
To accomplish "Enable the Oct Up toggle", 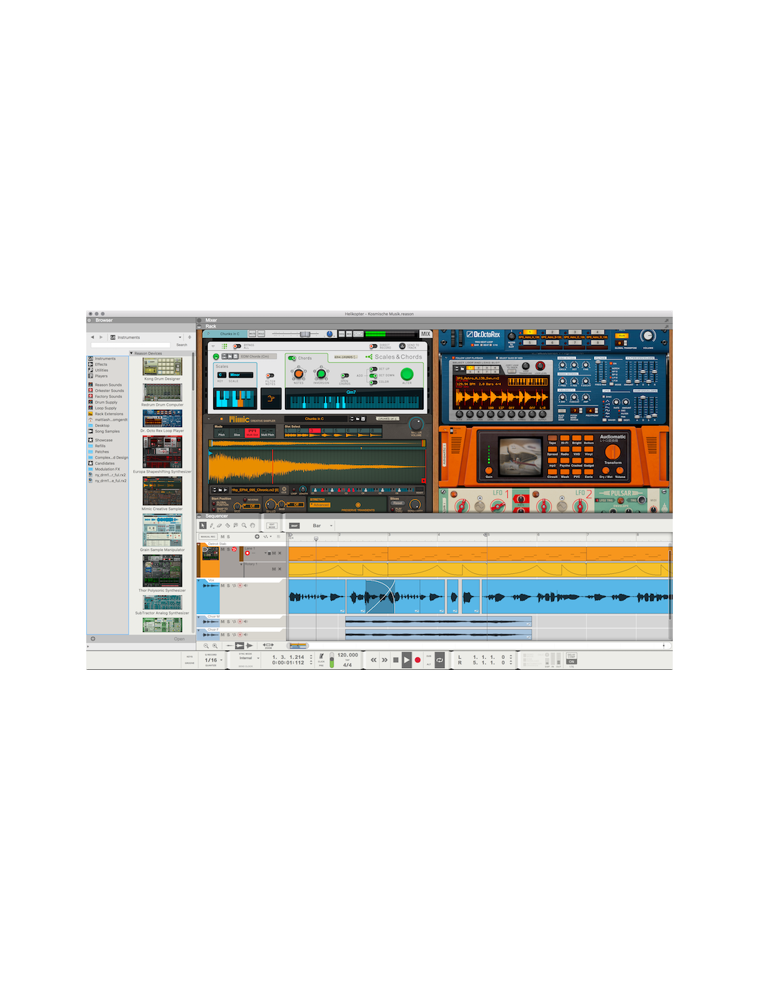I will tap(373, 369).
